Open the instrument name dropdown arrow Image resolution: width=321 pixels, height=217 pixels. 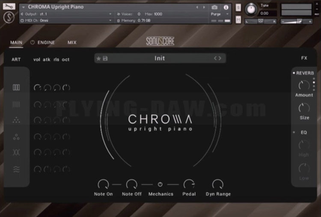tap(24, 7)
